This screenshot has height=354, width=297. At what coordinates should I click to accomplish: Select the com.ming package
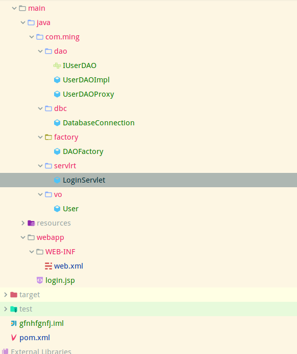(x=62, y=37)
